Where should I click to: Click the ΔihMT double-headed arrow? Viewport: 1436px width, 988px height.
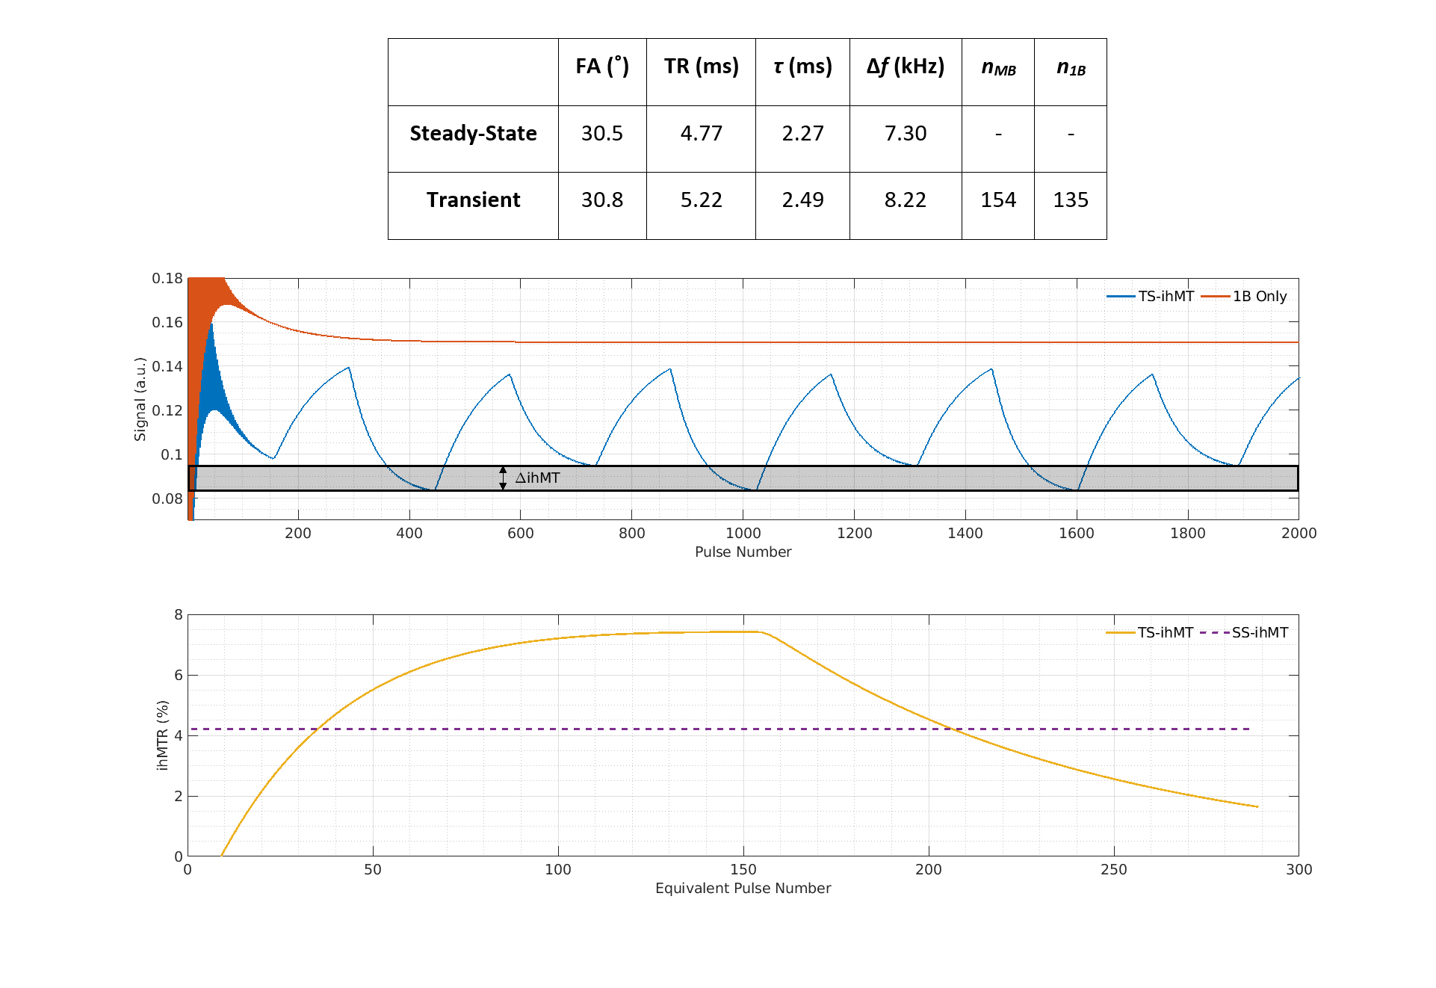[x=503, y=478]
